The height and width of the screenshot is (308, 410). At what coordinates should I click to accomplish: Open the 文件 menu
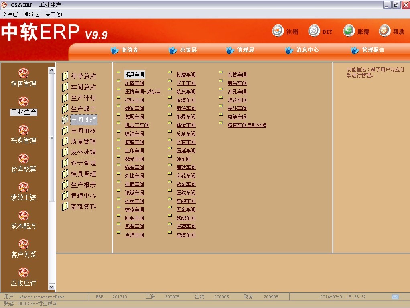[x=10, y=14]
